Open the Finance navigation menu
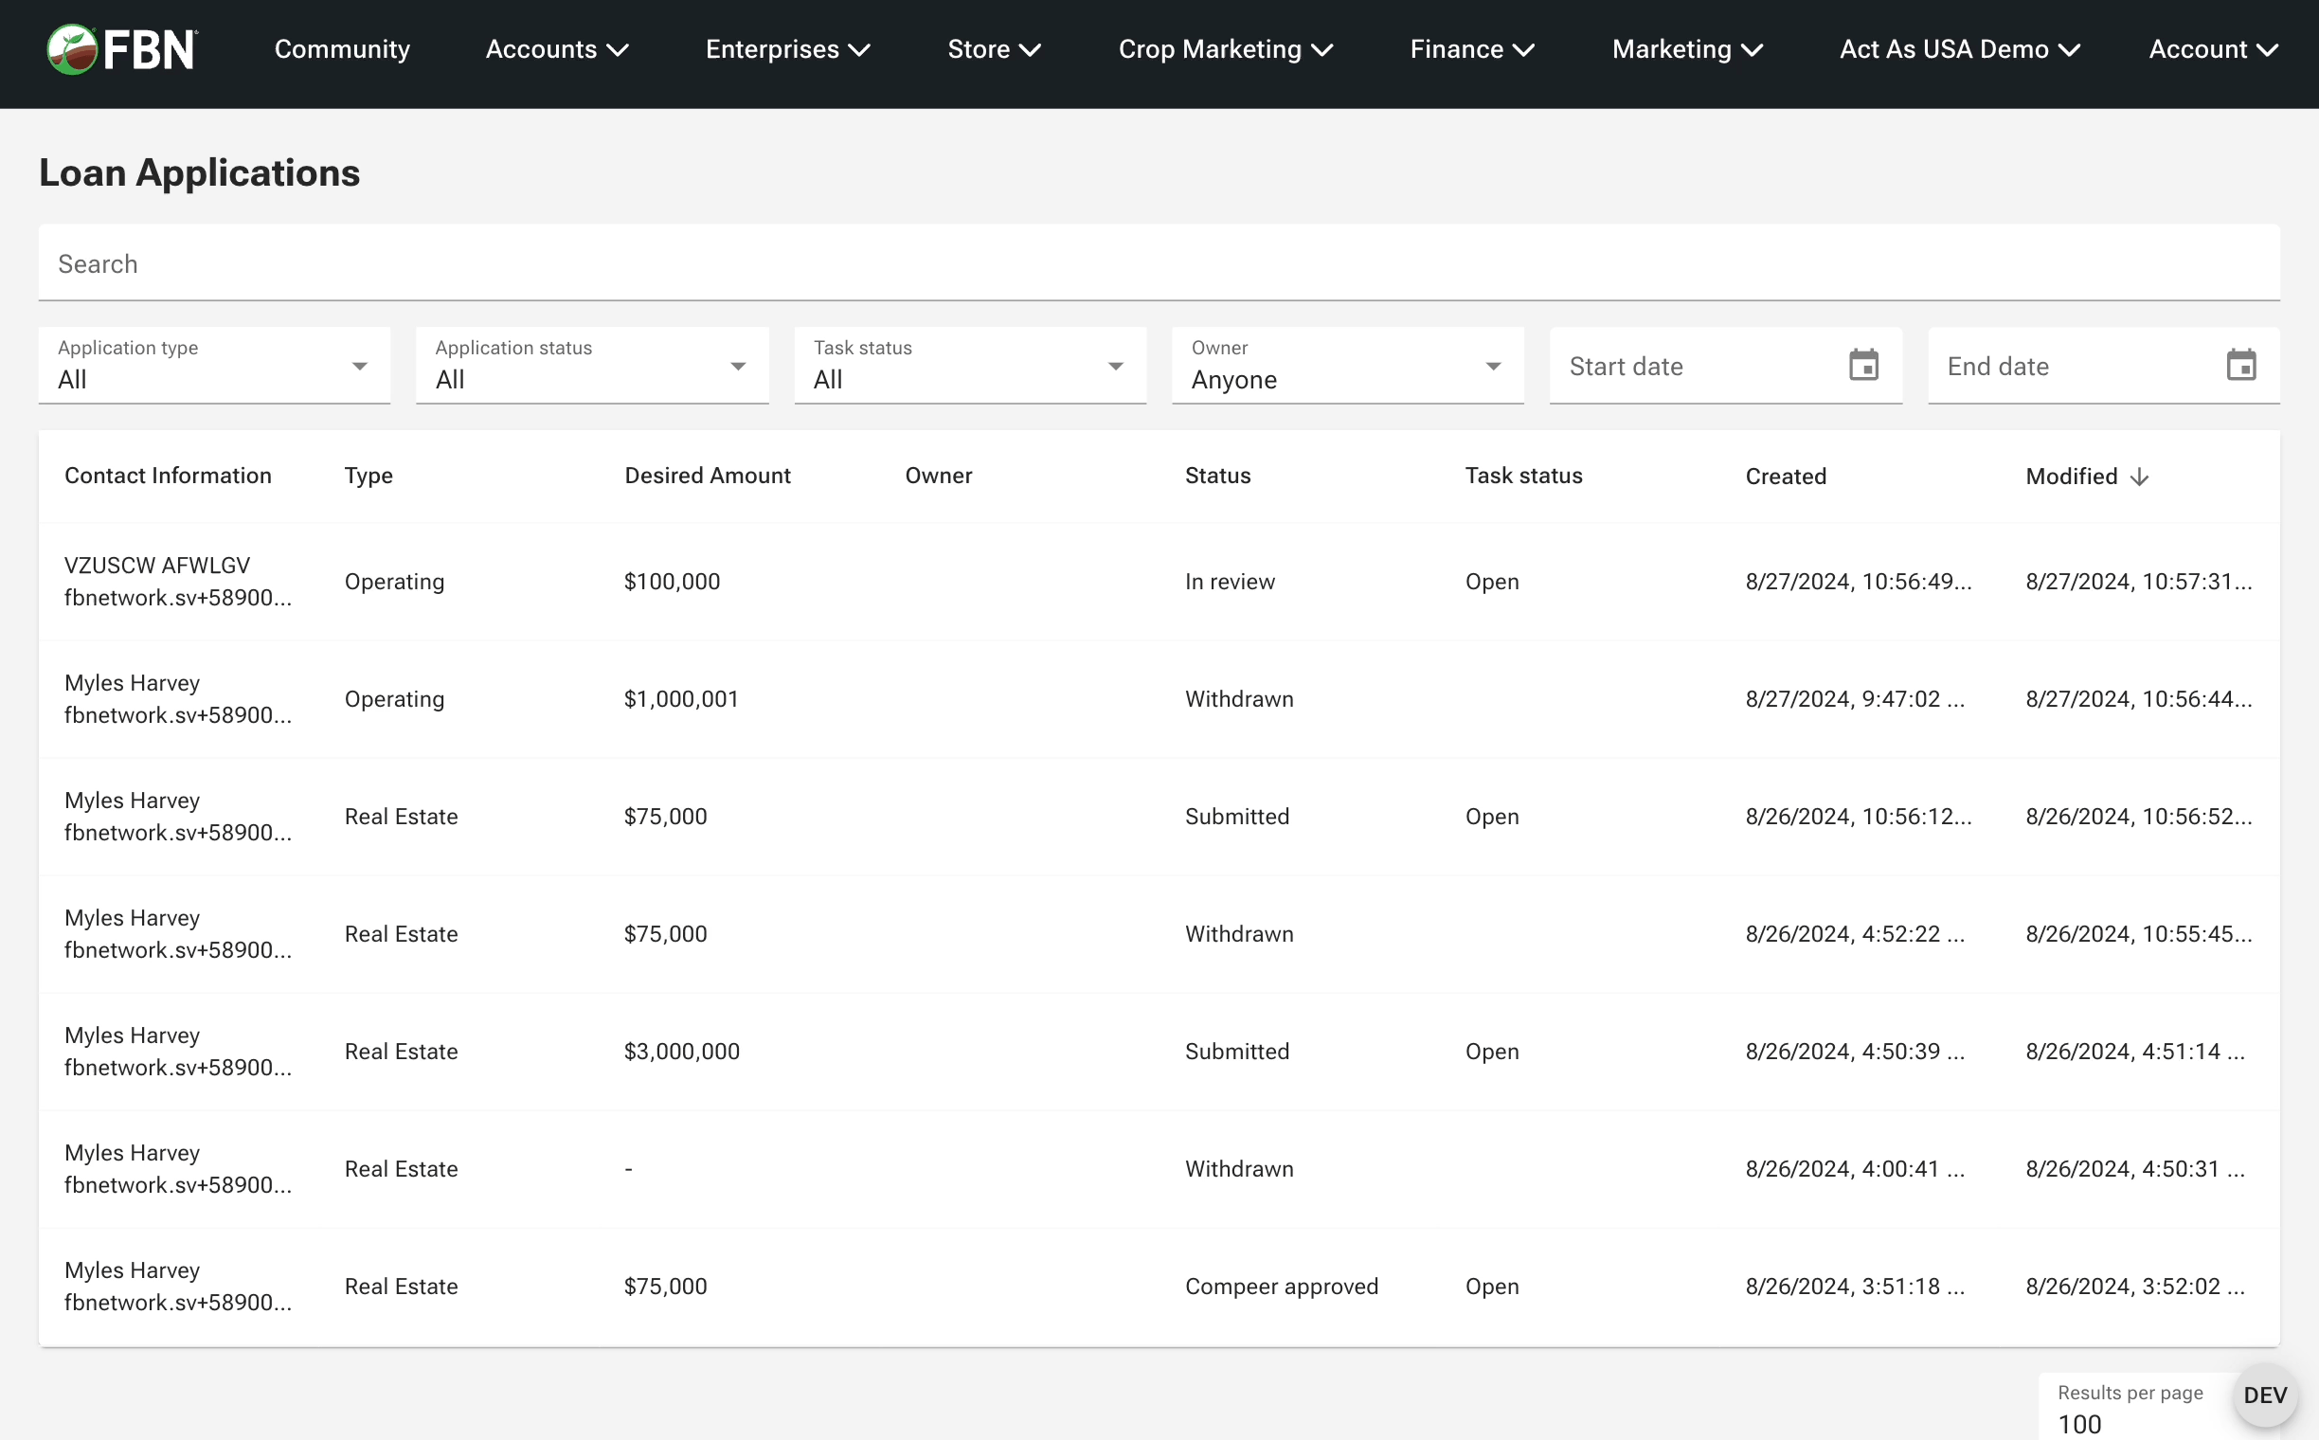Image resolution: width=2319 pixels, height=1440 pixels. coord(1471,49)
